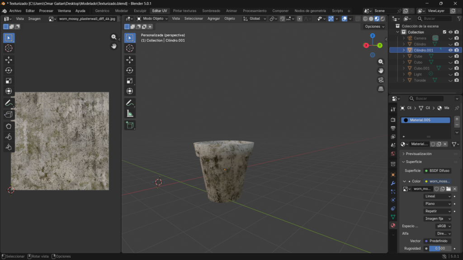Viewport: 463px width, 260px height.
Task: Click the Add Cube tool icon
Action: point(130,125)
